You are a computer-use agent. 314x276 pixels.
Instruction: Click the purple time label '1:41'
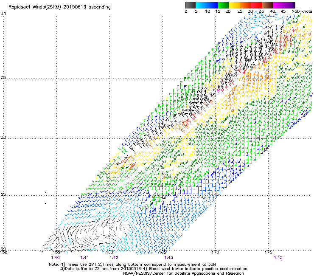[84, 258]
